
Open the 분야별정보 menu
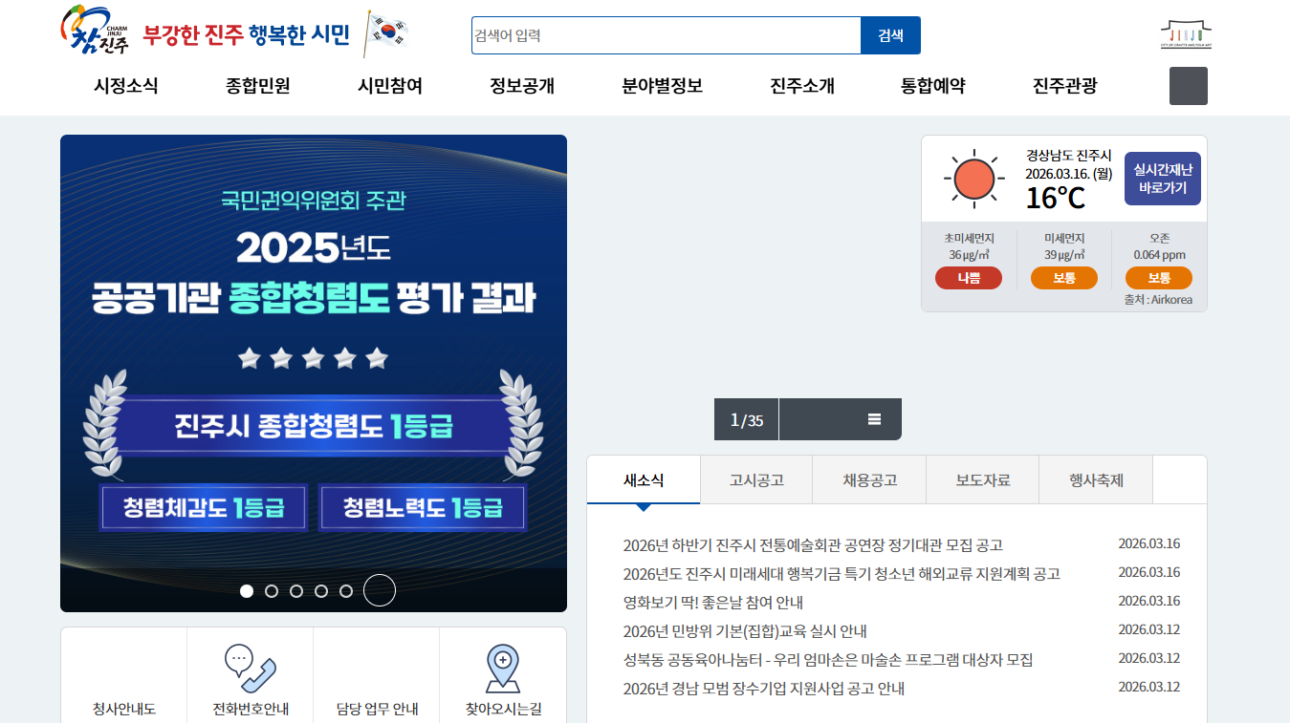(663, 86)
